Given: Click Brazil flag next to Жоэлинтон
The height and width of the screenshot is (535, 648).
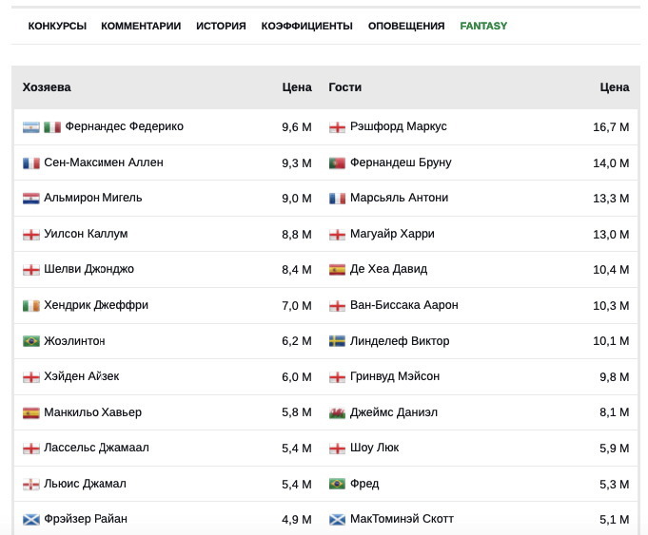Looking at the screenshot, I should point(31,341).
